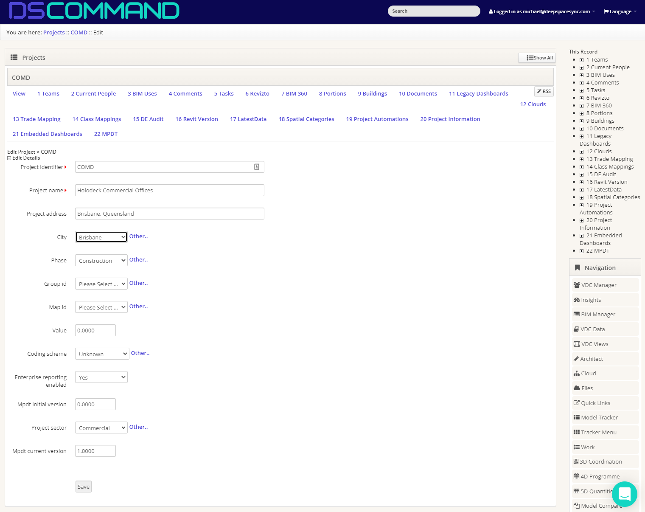The width and height of the screenshot is (645, 512).
Task: Go to COMD breadcrumb link
Action: (x=79, y=32)
